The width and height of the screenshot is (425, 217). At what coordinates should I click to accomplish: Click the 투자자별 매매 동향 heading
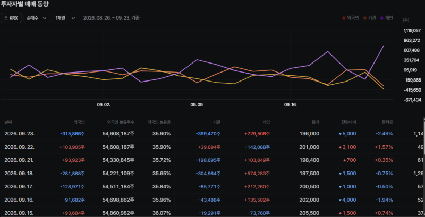(24, 4)
